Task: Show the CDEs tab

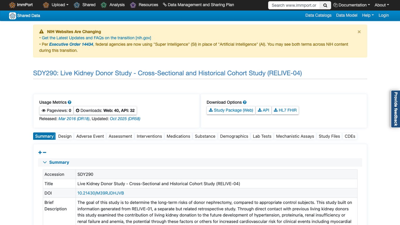Action: tap(350, 136)
